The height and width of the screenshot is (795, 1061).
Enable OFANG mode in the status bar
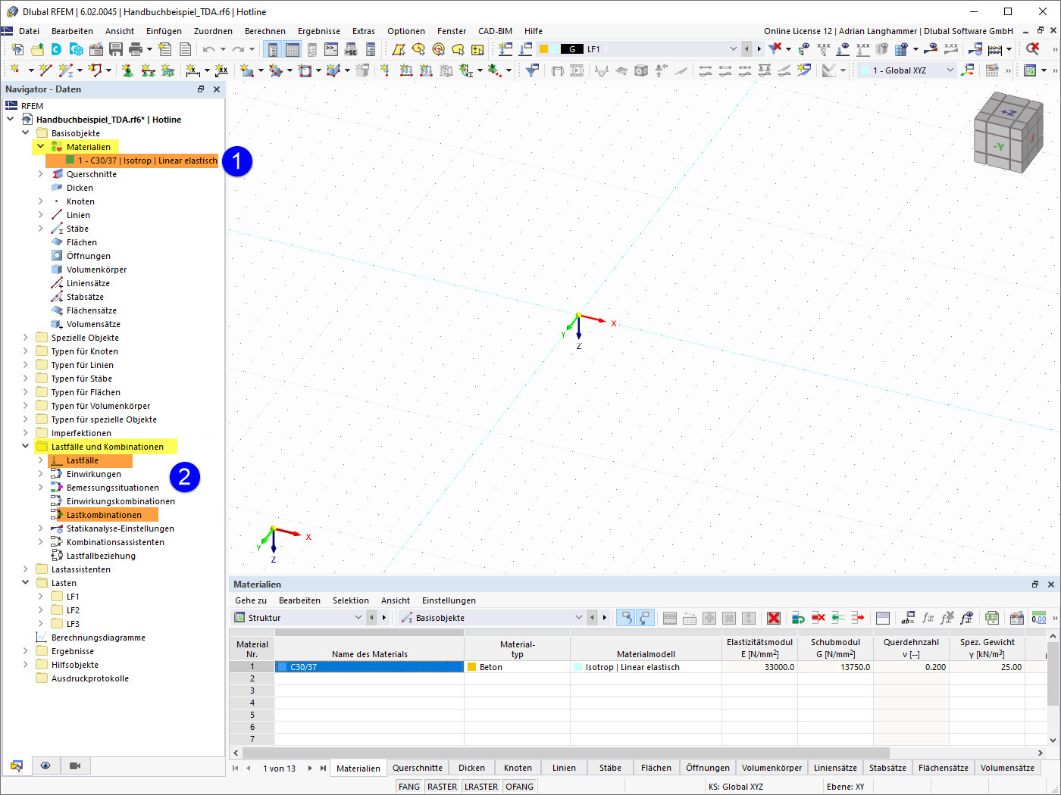point(519,786)
